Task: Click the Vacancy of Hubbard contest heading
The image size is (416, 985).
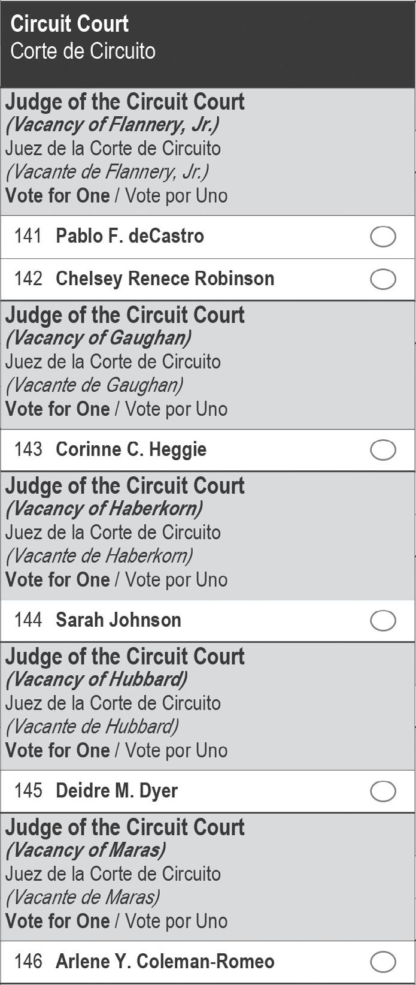Action: coord(96,679)
